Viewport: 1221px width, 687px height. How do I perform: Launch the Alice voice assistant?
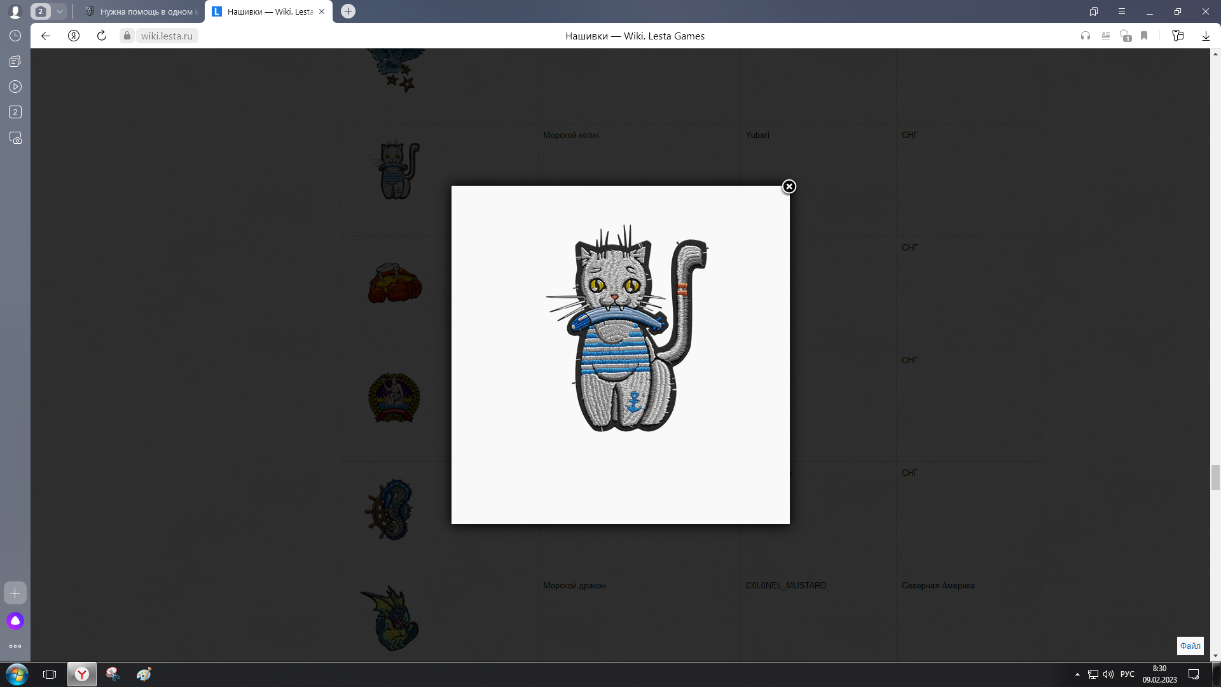click(15, 621)
